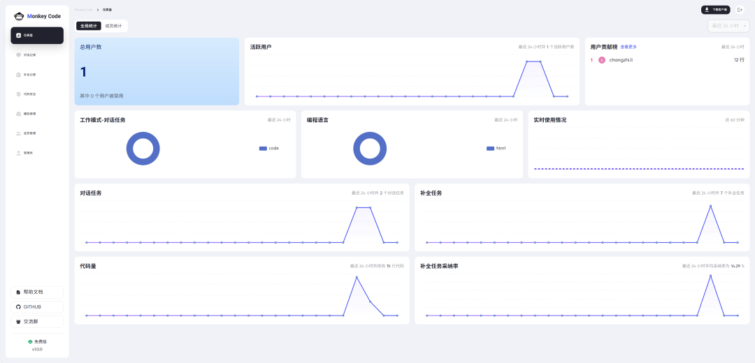Click the 活跃用户 chart title
Screen dimensions: 755x363
[x=261, y=47]
